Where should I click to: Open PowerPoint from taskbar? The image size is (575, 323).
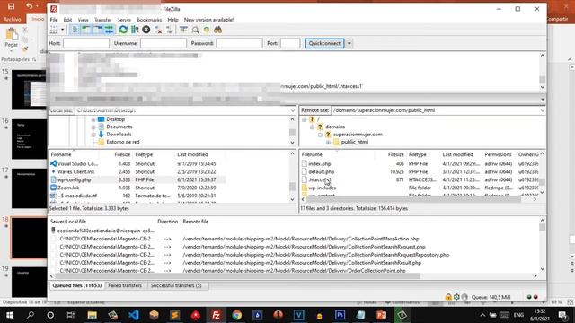pos(381,315)
